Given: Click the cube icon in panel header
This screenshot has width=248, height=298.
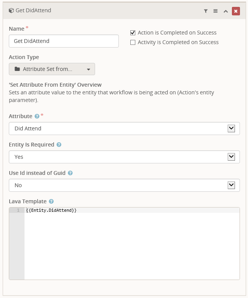Looking at the screenshot, I should point(11,11).
